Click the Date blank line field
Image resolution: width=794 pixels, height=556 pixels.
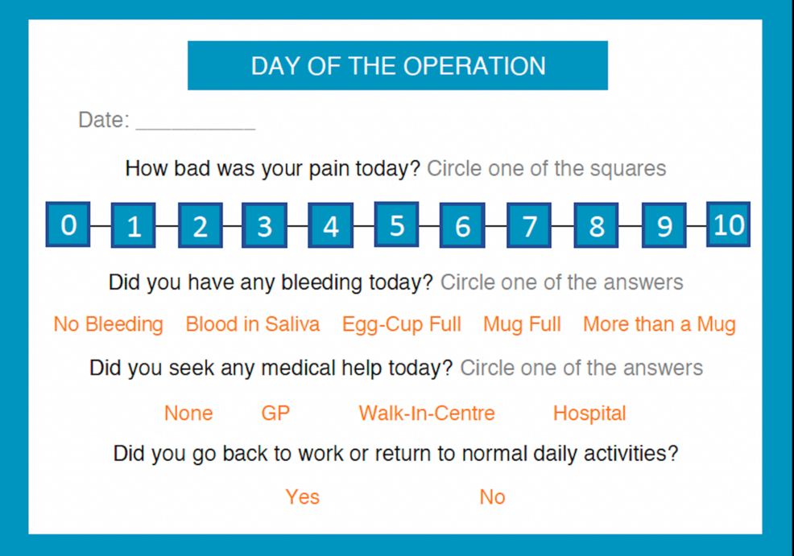click(196, 121)
